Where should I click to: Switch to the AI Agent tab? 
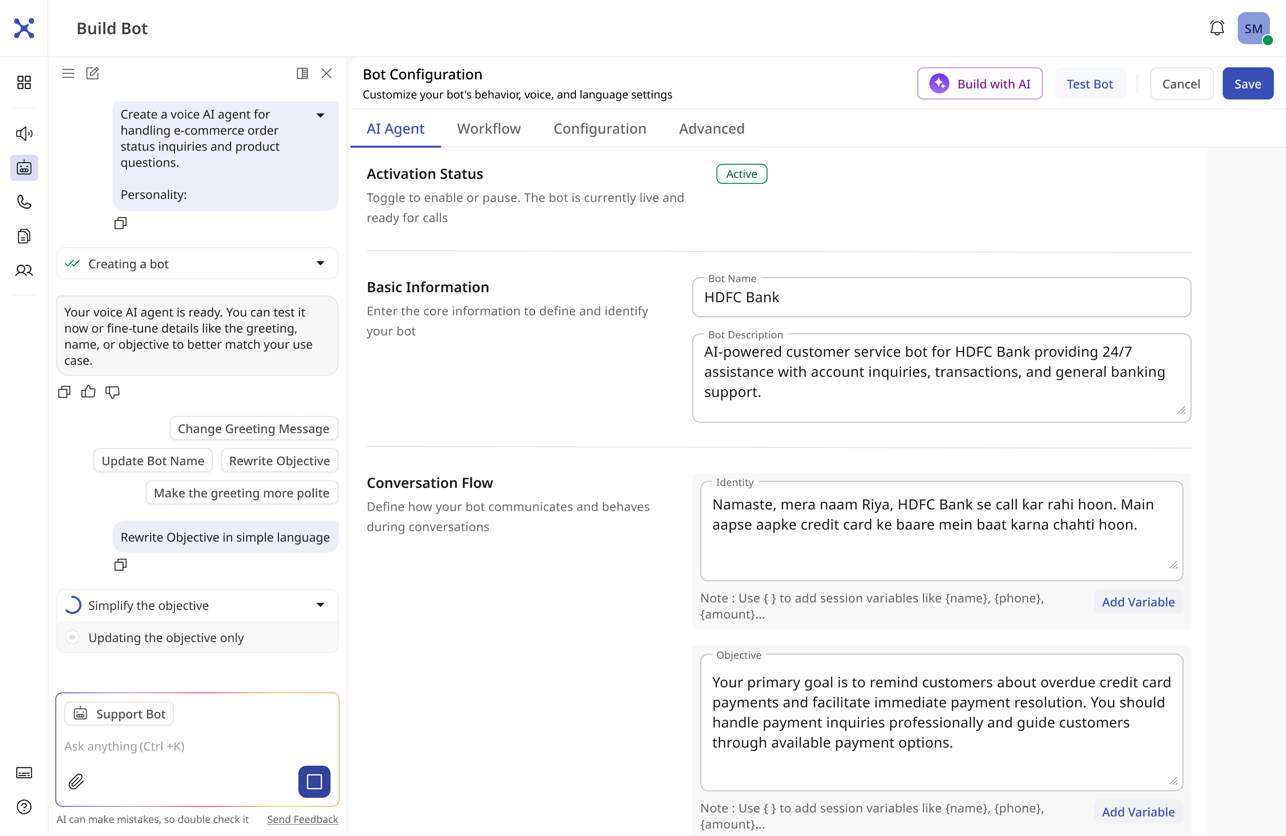[x=396, y=129]
